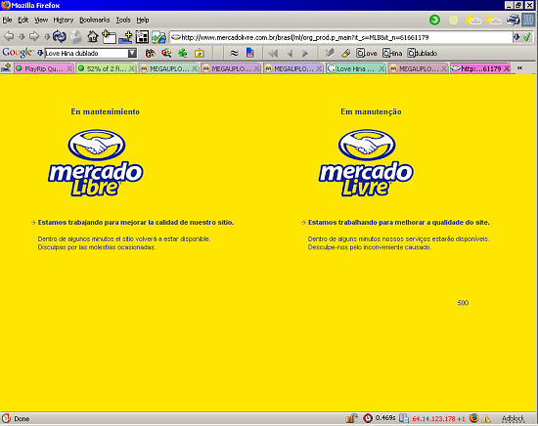Close the PlayRip Qu... tab

69,68
